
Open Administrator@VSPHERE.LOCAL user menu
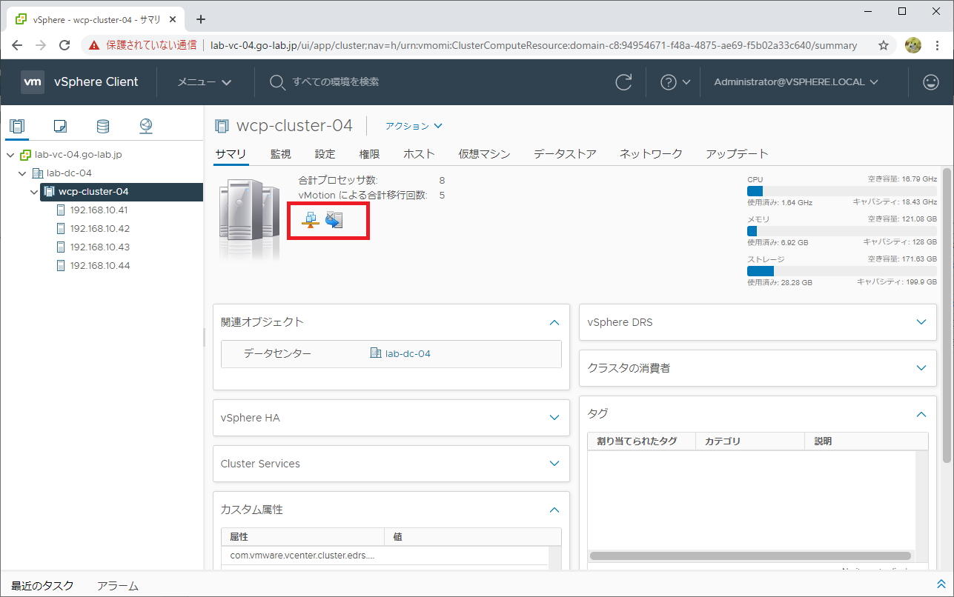tap(796, 82)
